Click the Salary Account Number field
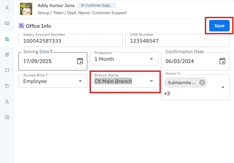 70,41
